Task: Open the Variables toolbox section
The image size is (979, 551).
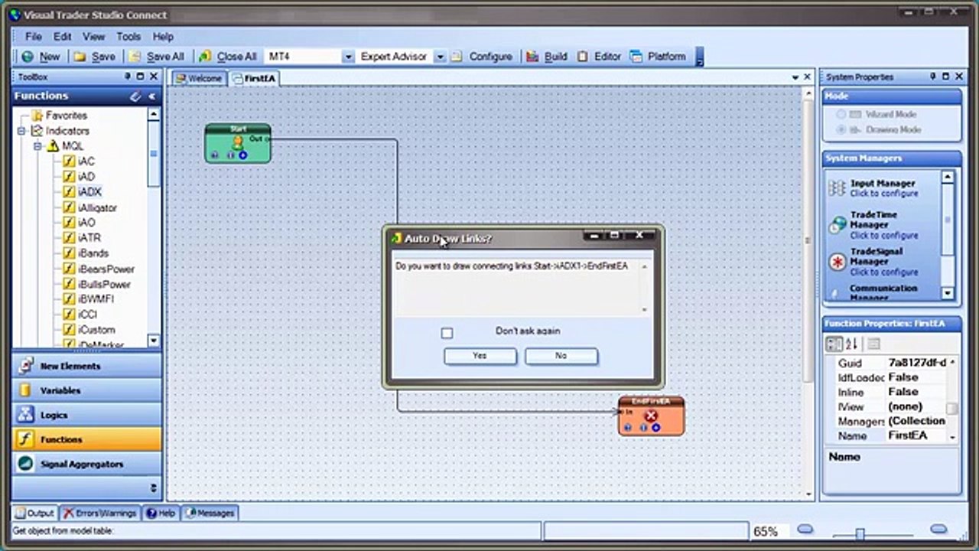Action: click(x=86, y=390)
